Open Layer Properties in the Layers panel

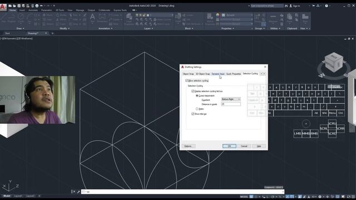pos(129,19)
